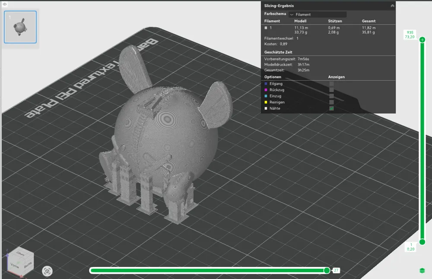Open the Farbschema Filament dropdown
This screenshot has width=432, height=279.
[318, 14]
